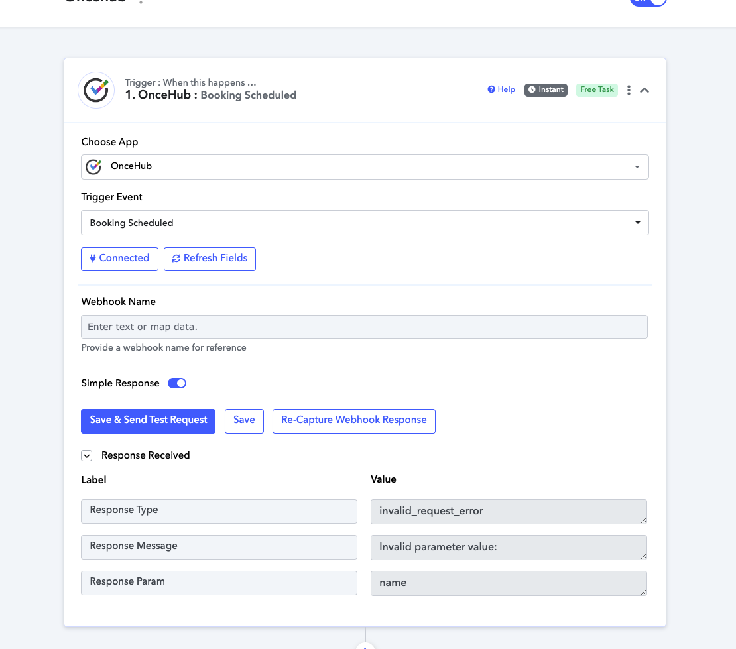Image resolution: width=736 pixels, height=649 pixels.
Task: Click Save & Send Test Request
Action: pos(149,421)
